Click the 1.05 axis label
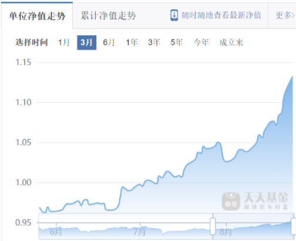 point(23,142)
